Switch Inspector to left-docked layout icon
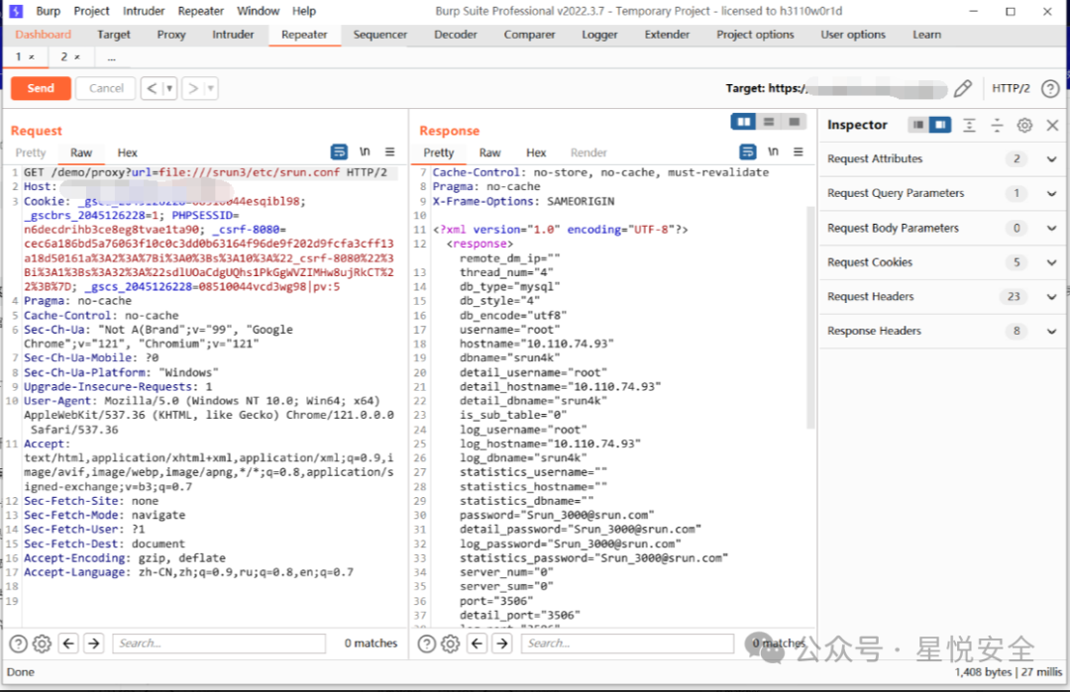This screenshot has height=692, width=1070. pos(918,125)
